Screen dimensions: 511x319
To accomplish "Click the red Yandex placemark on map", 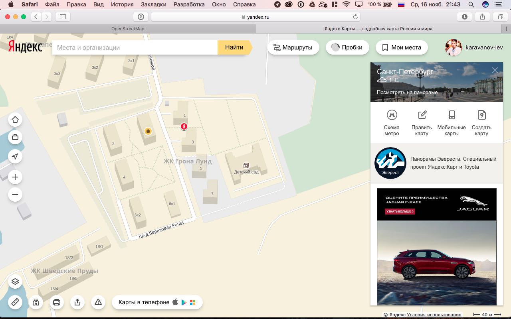I will point(184,126).
